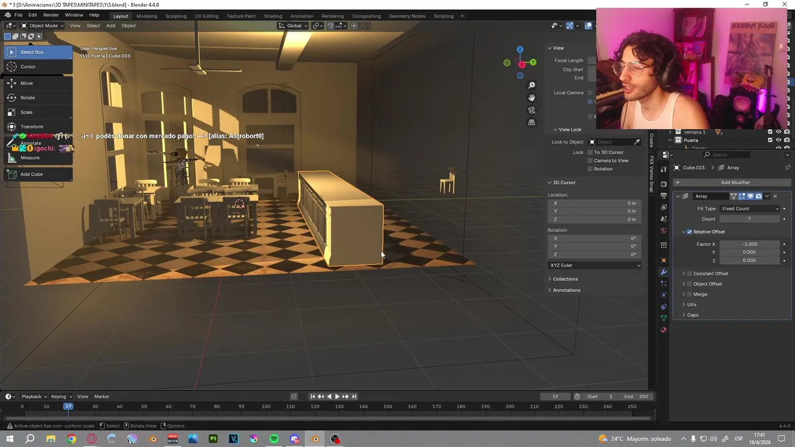Disable the Relative Offset checkbox
Screen dimensions: 795x447
tap(689, 232)
